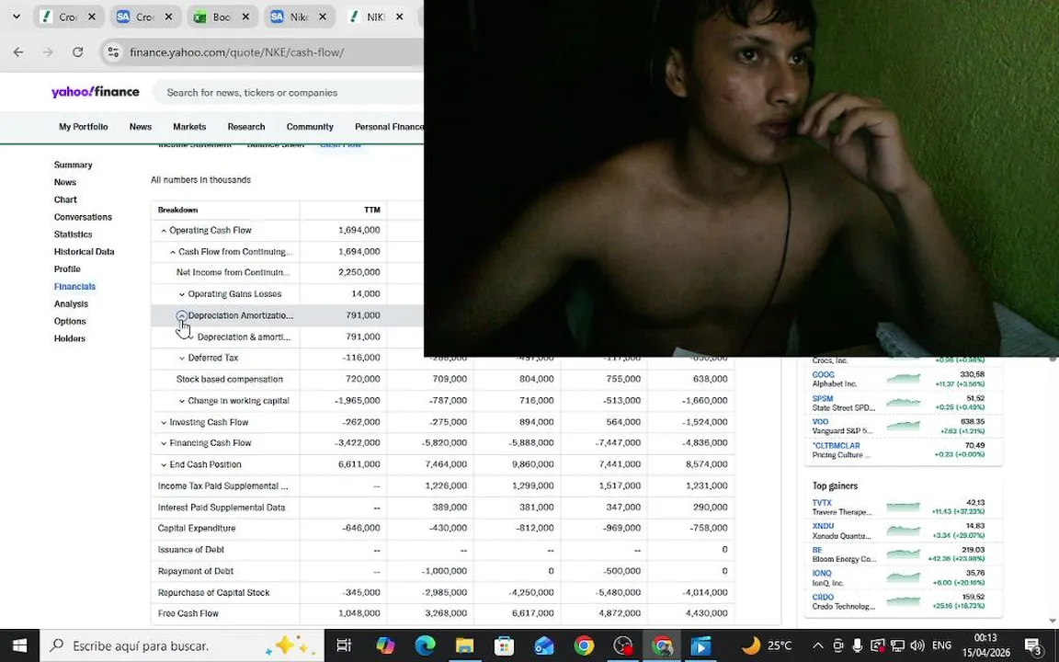Image resolution: width=1059 pixels, height=662 pixels.
Task: Open Microsoft Store from the taskbar
Action: tap(504, 645)
